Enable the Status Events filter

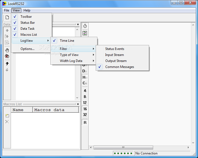pyautogui.click(x=122, y=49)
